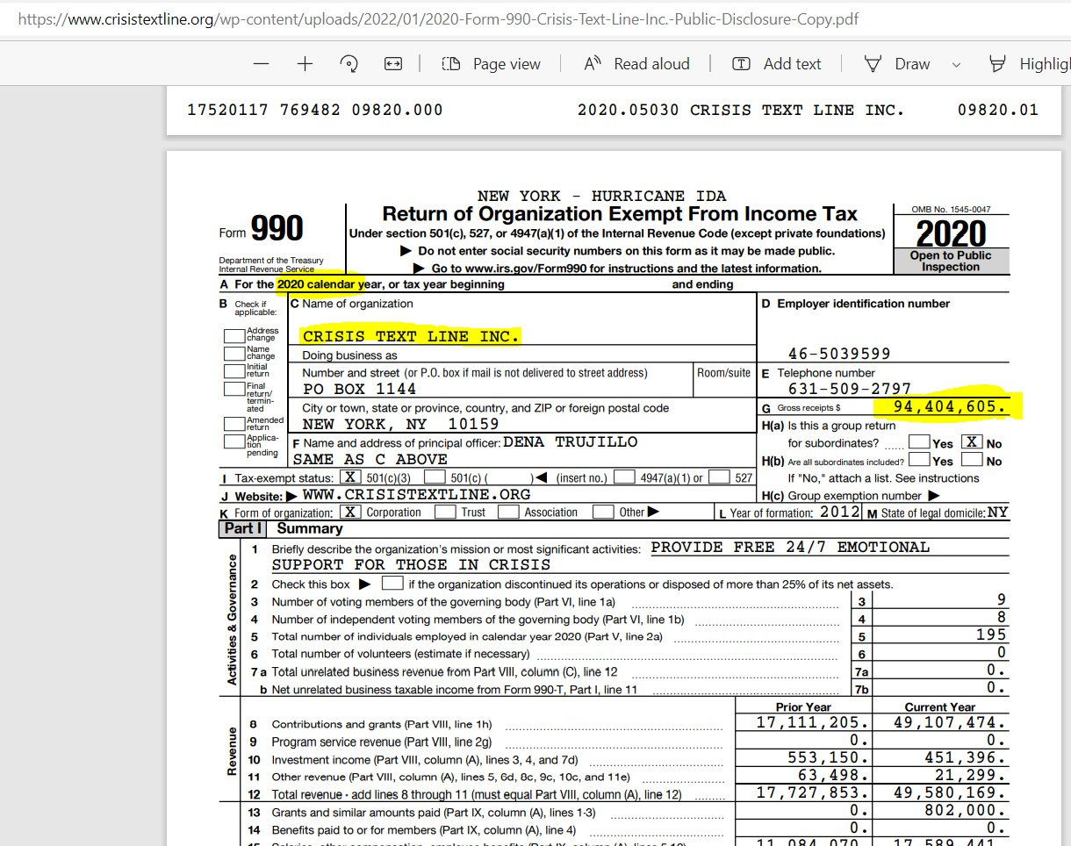Click prior year total revenue 17,727,853.

tap(814, 792)
